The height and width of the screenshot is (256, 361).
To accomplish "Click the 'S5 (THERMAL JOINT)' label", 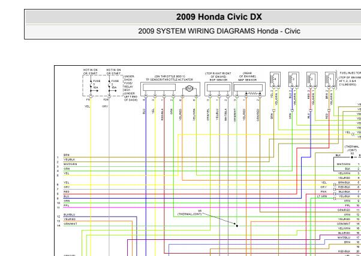I will point(189,212).
